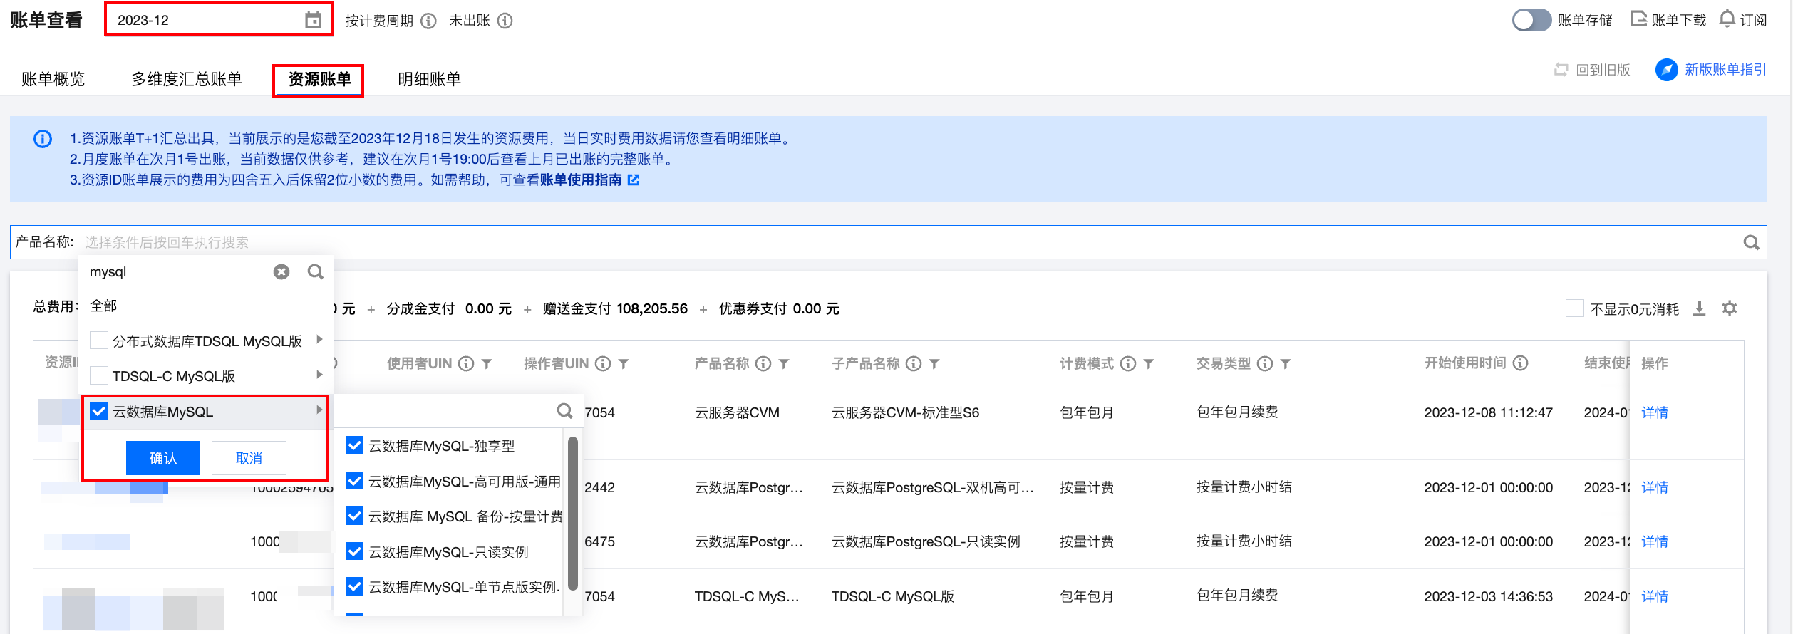Show info tooltip for 未出账

(x=505, y=21)
